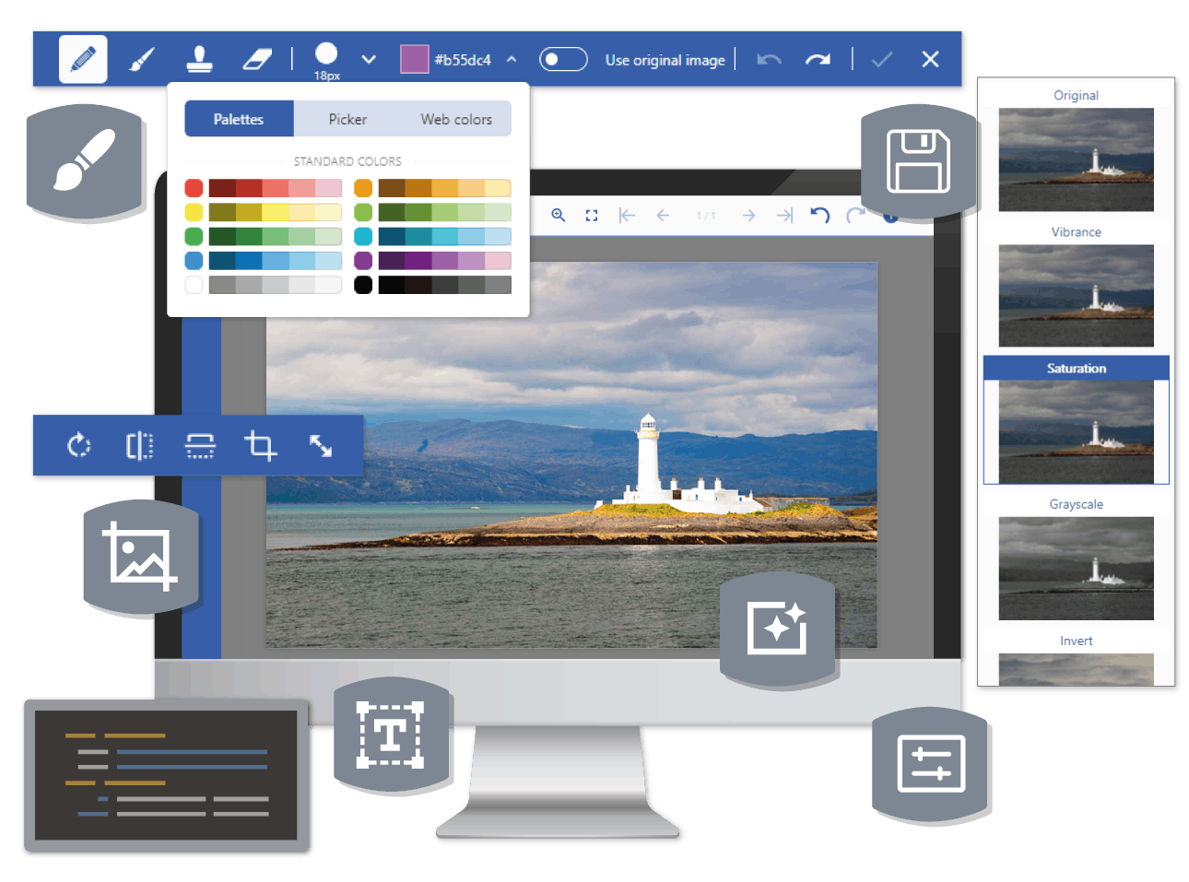Collapse the #b55dc4 color picker chevron
This screenshot has width=1189, height=882.
point(512,60)
